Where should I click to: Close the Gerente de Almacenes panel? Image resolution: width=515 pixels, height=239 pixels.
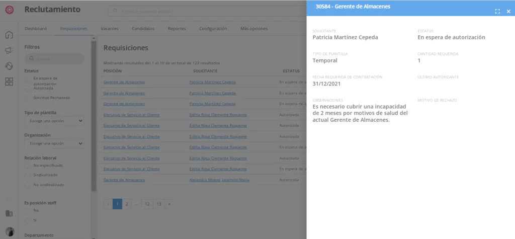tap(508, 11)
